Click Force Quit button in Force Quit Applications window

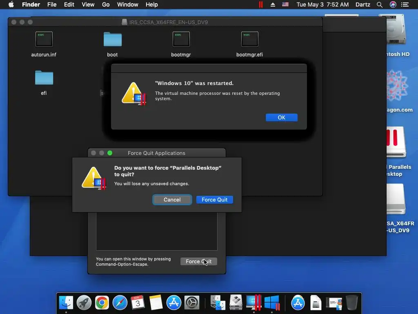[x=199, y=261]
